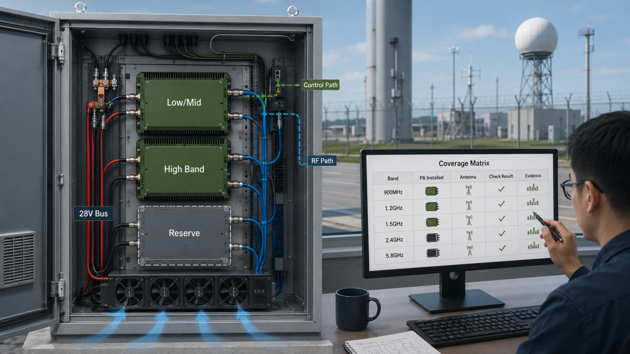Select the 900MHz band cell

point(393,192)
